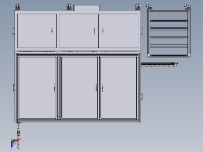Select the top-left caster on the main cabinet
This screenshot has width=203, height=152.
click(x=18, y=7)
